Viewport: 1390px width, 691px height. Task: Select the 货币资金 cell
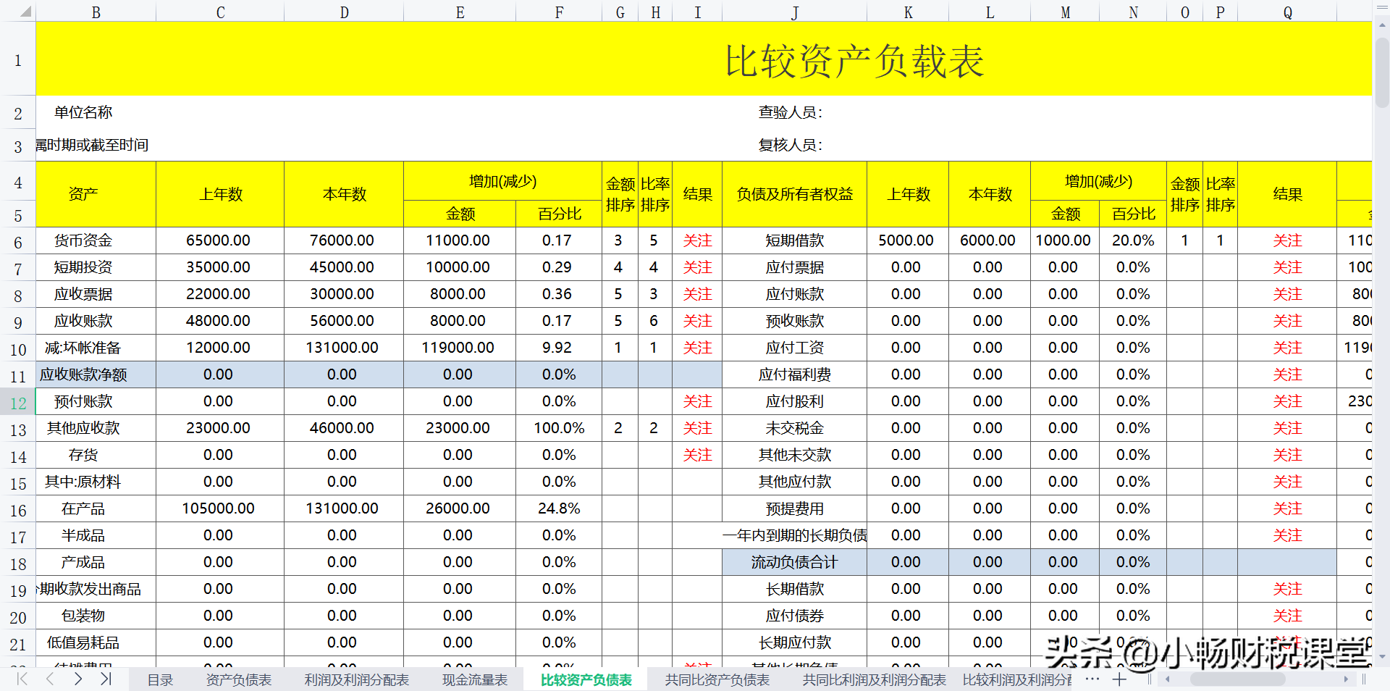coord(82,240)
